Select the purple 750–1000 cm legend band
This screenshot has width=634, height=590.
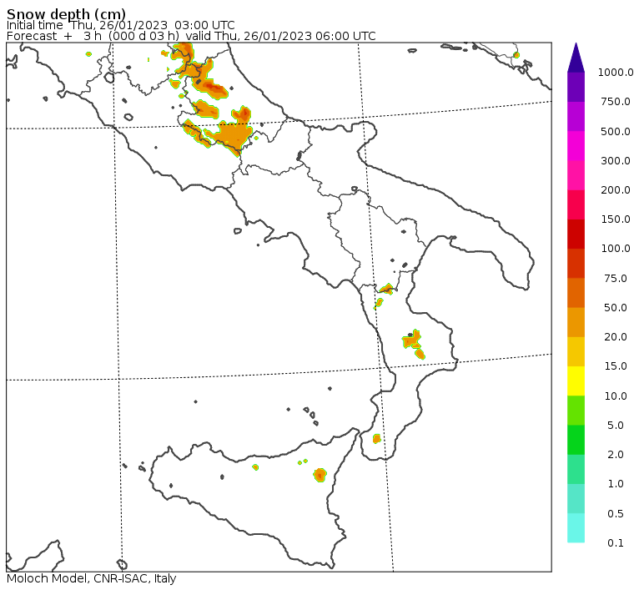(x=576, y=87)
